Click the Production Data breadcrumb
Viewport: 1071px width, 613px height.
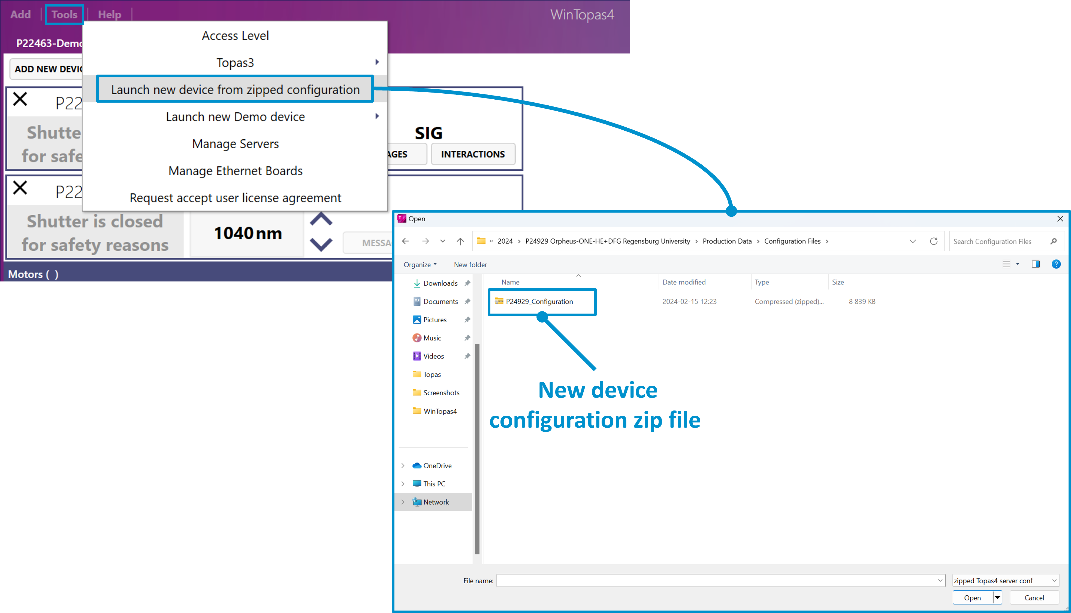pyautogui.click(x=727, y=241)
